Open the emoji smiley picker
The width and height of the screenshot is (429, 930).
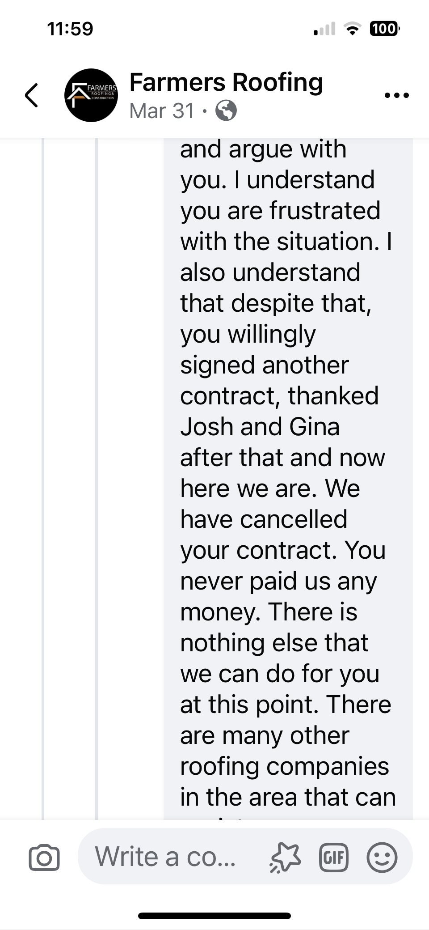pyautogui.click(x=382, y=858)
